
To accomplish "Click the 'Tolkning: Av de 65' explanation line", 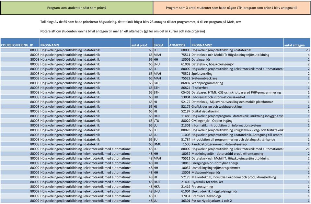I will tap(140, 22).
